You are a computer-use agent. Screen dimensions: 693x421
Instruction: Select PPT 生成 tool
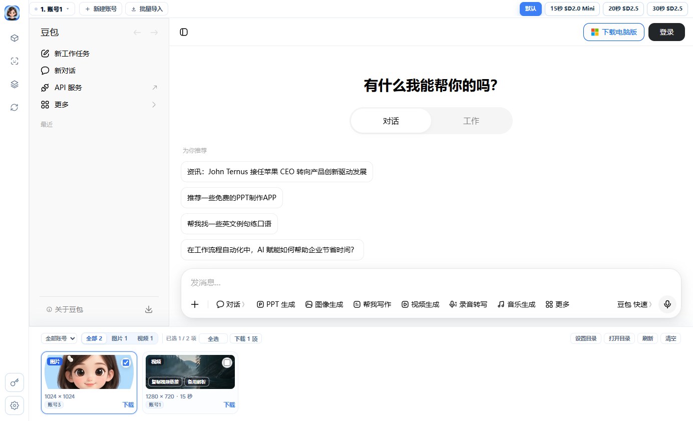[x=276, y=304]
